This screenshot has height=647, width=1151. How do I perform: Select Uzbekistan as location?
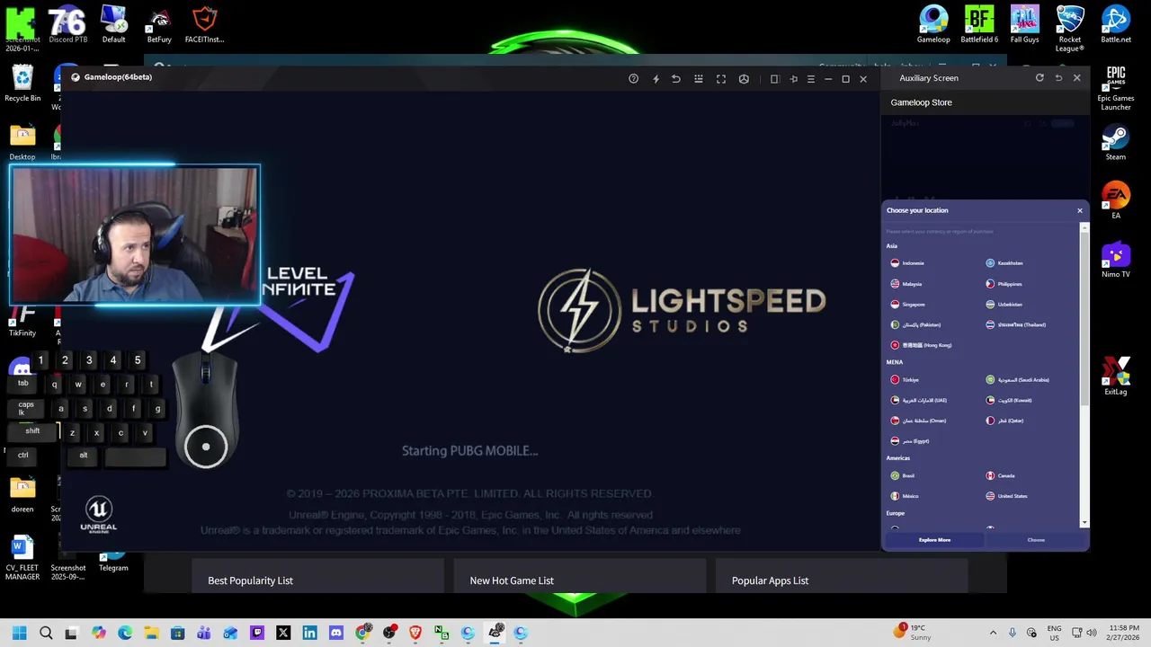pos(1004,305)
